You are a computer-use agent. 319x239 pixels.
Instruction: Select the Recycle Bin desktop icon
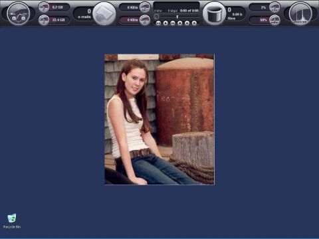pos(12,221)
